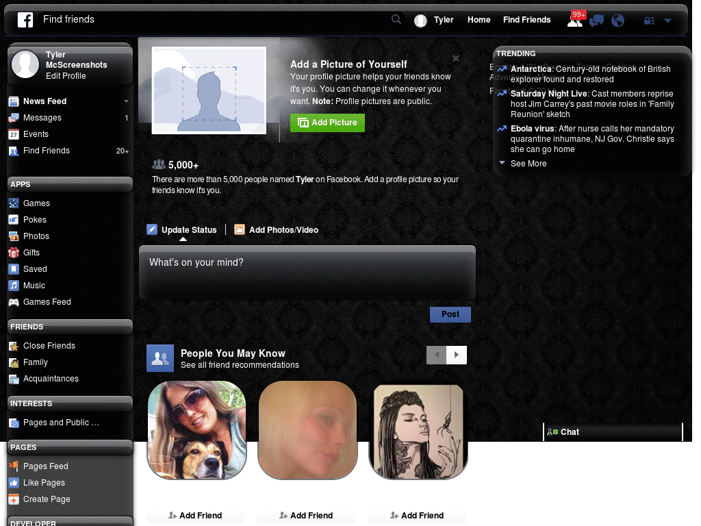
Task: Click the PAGES section header
Action: pyautogui.click(x=70, y=447)
